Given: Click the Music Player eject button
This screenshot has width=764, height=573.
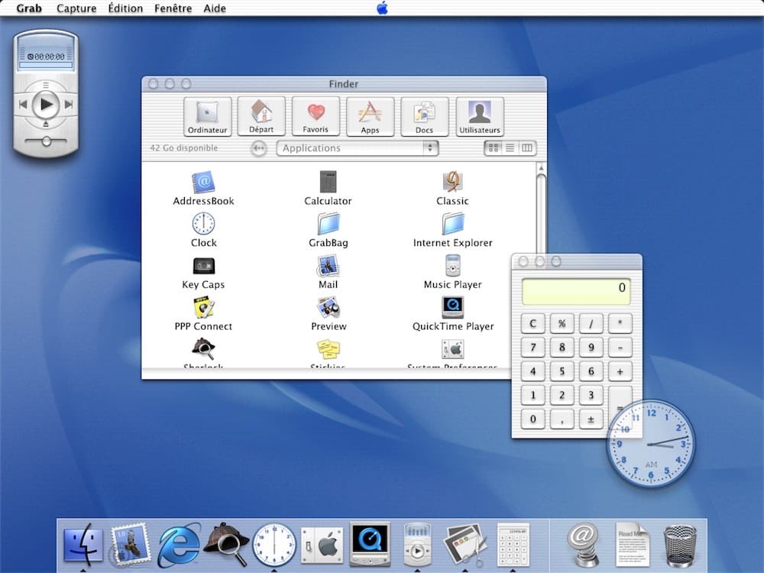Looking at the screenshot, I should tap(46, 125).
